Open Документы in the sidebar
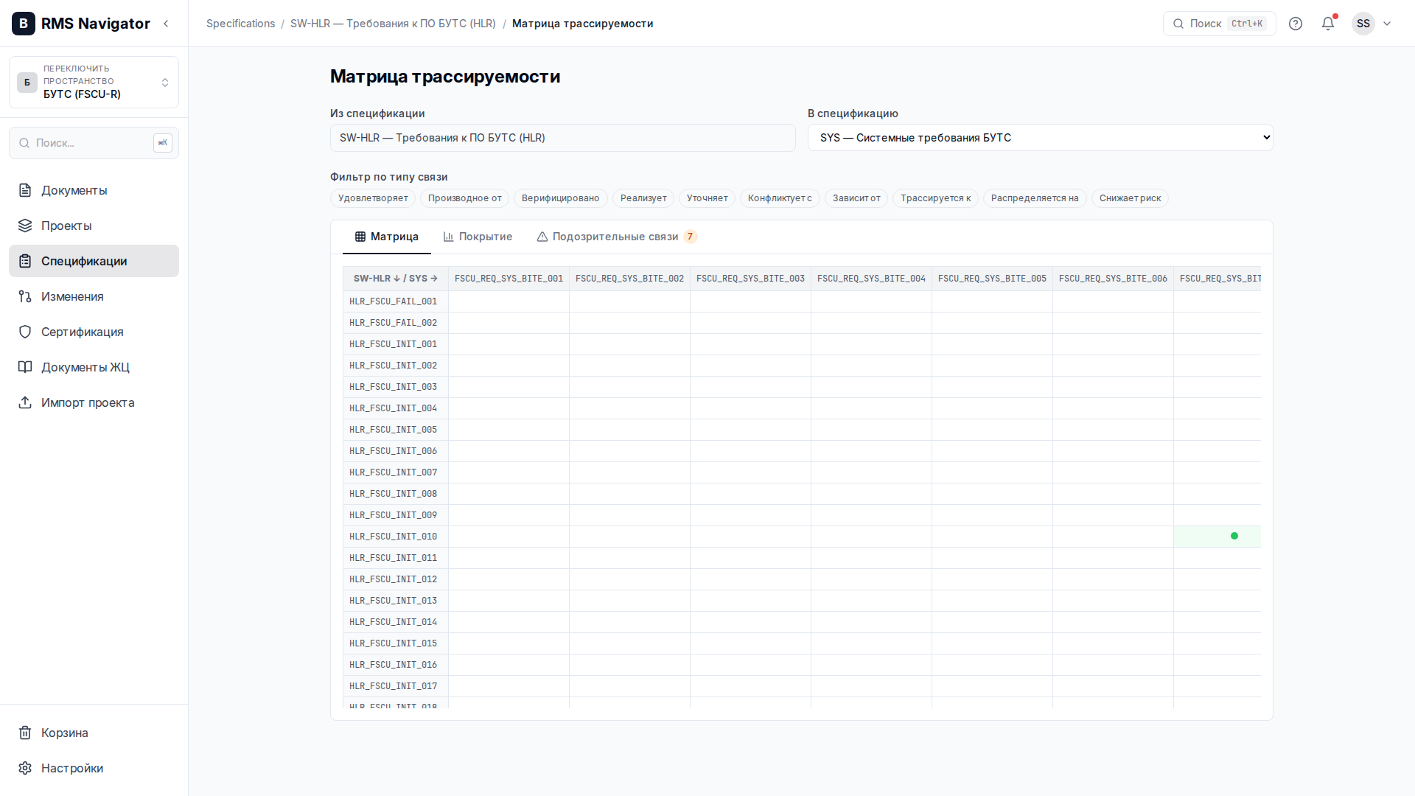The height and width of the screenshot is (796, 1415). pos(94,190)
